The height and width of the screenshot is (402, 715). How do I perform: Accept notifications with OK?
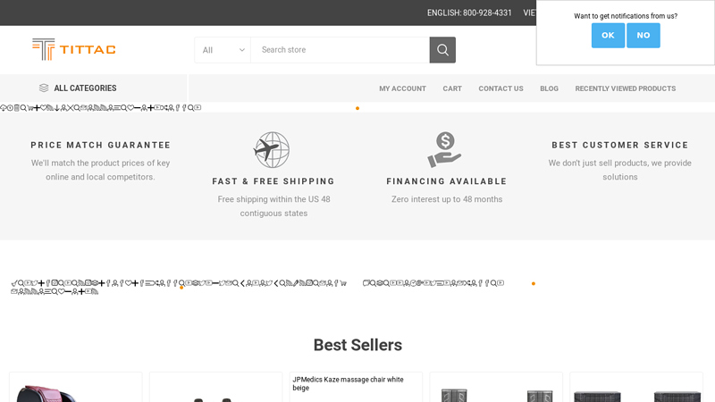click(608, 35)
